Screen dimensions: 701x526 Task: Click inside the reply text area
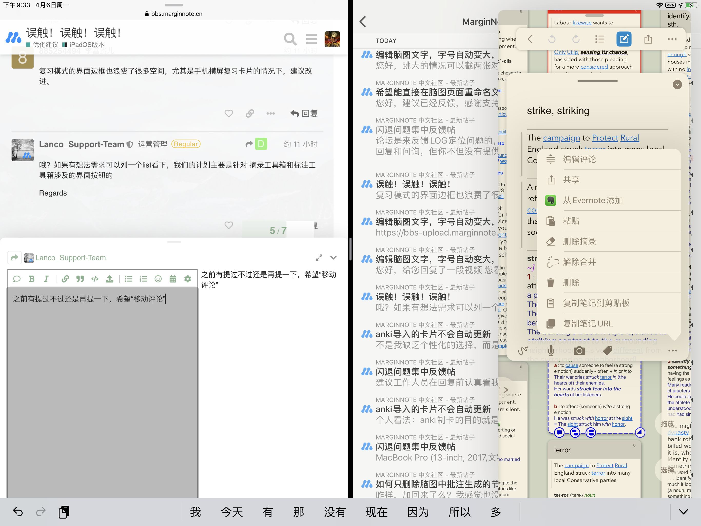(x=102, y=392)
